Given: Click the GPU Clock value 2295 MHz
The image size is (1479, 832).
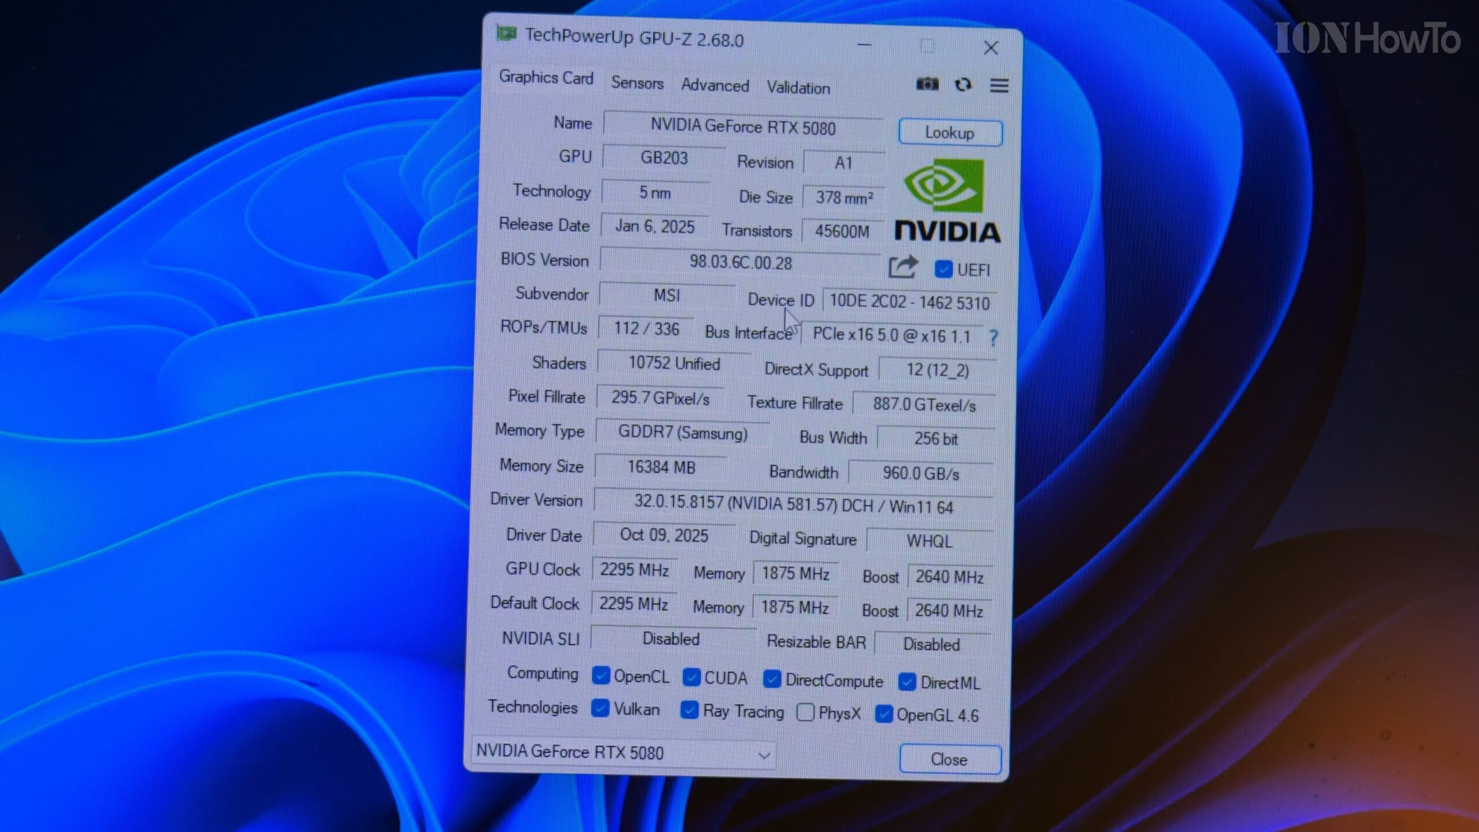Looking at the screenshot, I should pyautogui.click(x=634, y=570).
